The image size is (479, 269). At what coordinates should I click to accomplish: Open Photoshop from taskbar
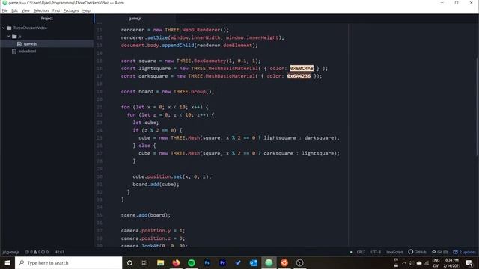(207, 262)
